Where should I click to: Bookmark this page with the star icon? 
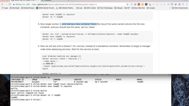(x=127, y=4)
